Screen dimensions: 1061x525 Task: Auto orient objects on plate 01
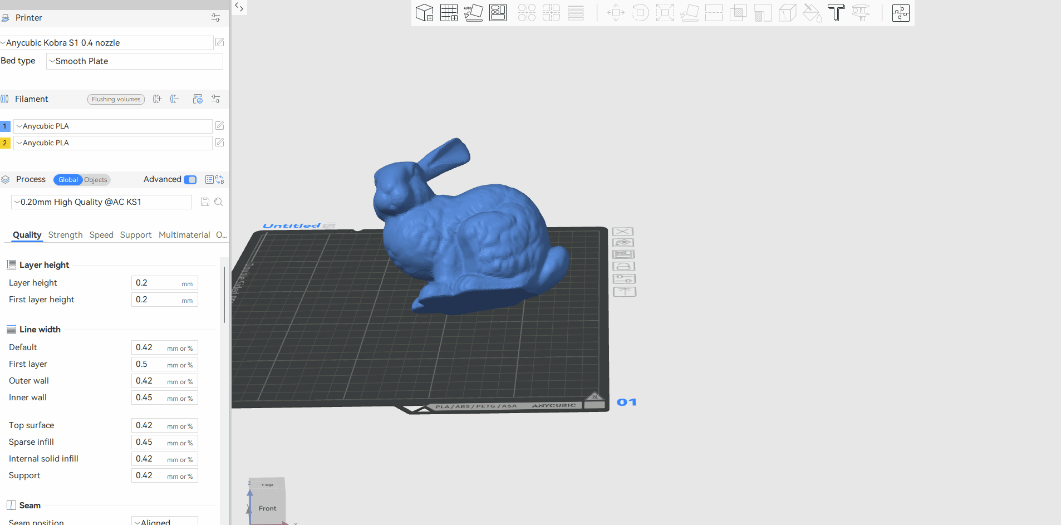(x=623, y=243)
